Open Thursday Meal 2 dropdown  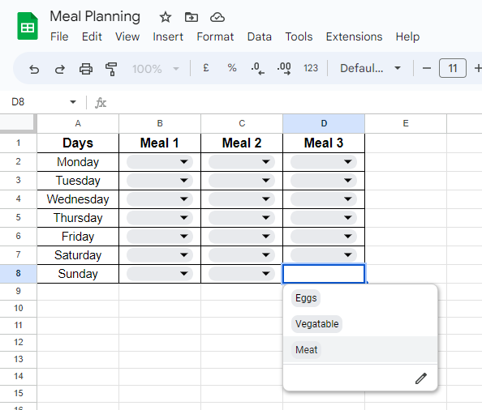pos(242,218)
